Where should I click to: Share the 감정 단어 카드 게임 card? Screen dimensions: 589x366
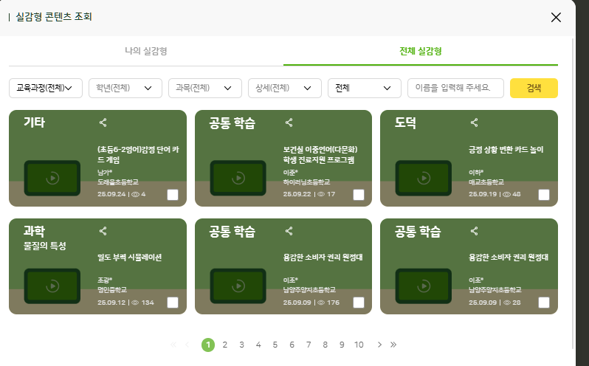click(103, 122)
